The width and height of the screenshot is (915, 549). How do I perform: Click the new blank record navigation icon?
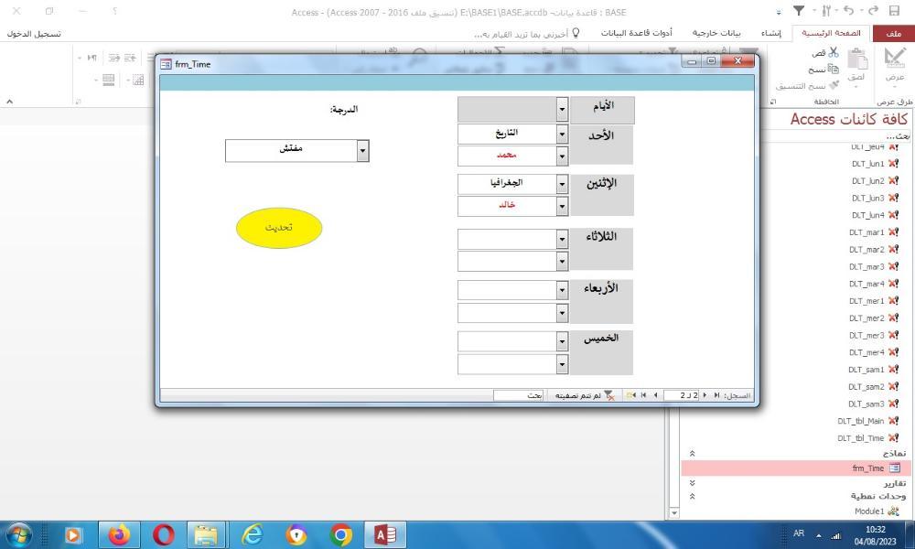(x=630, y=395)
